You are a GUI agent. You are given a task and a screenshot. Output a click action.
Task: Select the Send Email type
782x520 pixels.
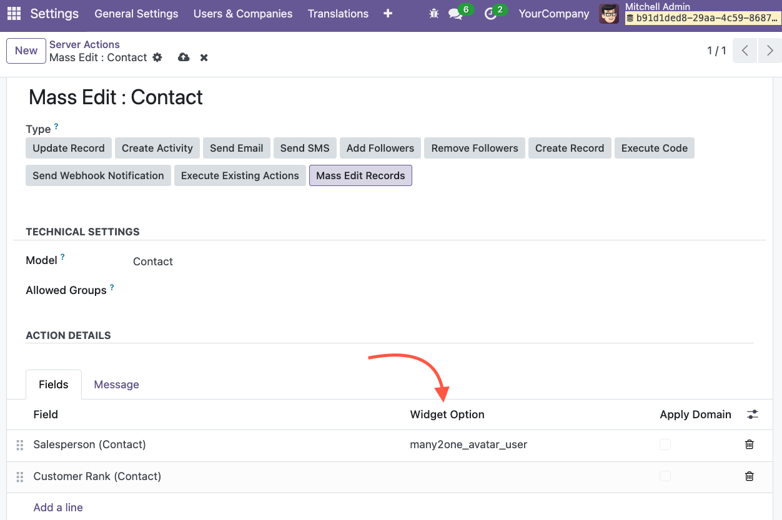pyautogui.click(x=237, y=148)
